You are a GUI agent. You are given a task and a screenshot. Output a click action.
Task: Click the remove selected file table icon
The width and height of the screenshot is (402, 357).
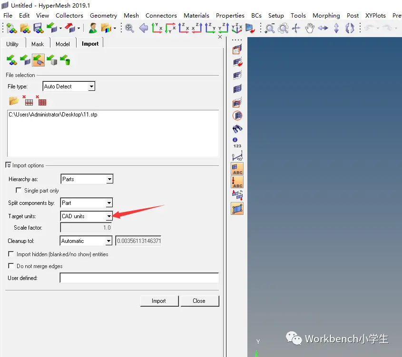[x=28, y=100]
